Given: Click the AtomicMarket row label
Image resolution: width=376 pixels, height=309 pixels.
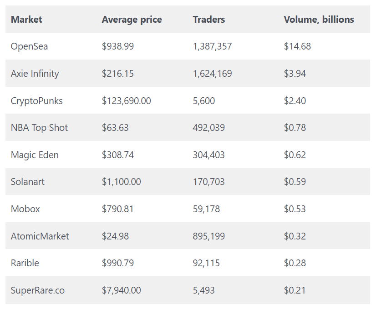Looking at the screenshot, I should [40, 236].
